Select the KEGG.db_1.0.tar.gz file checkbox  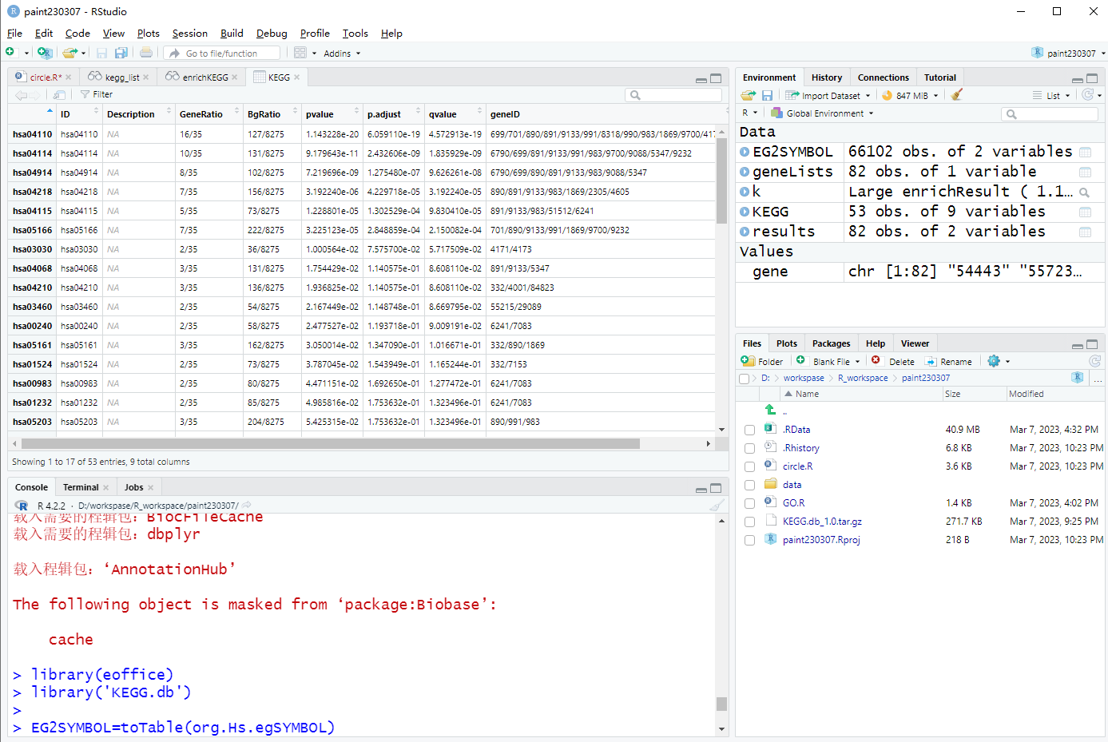749,522
